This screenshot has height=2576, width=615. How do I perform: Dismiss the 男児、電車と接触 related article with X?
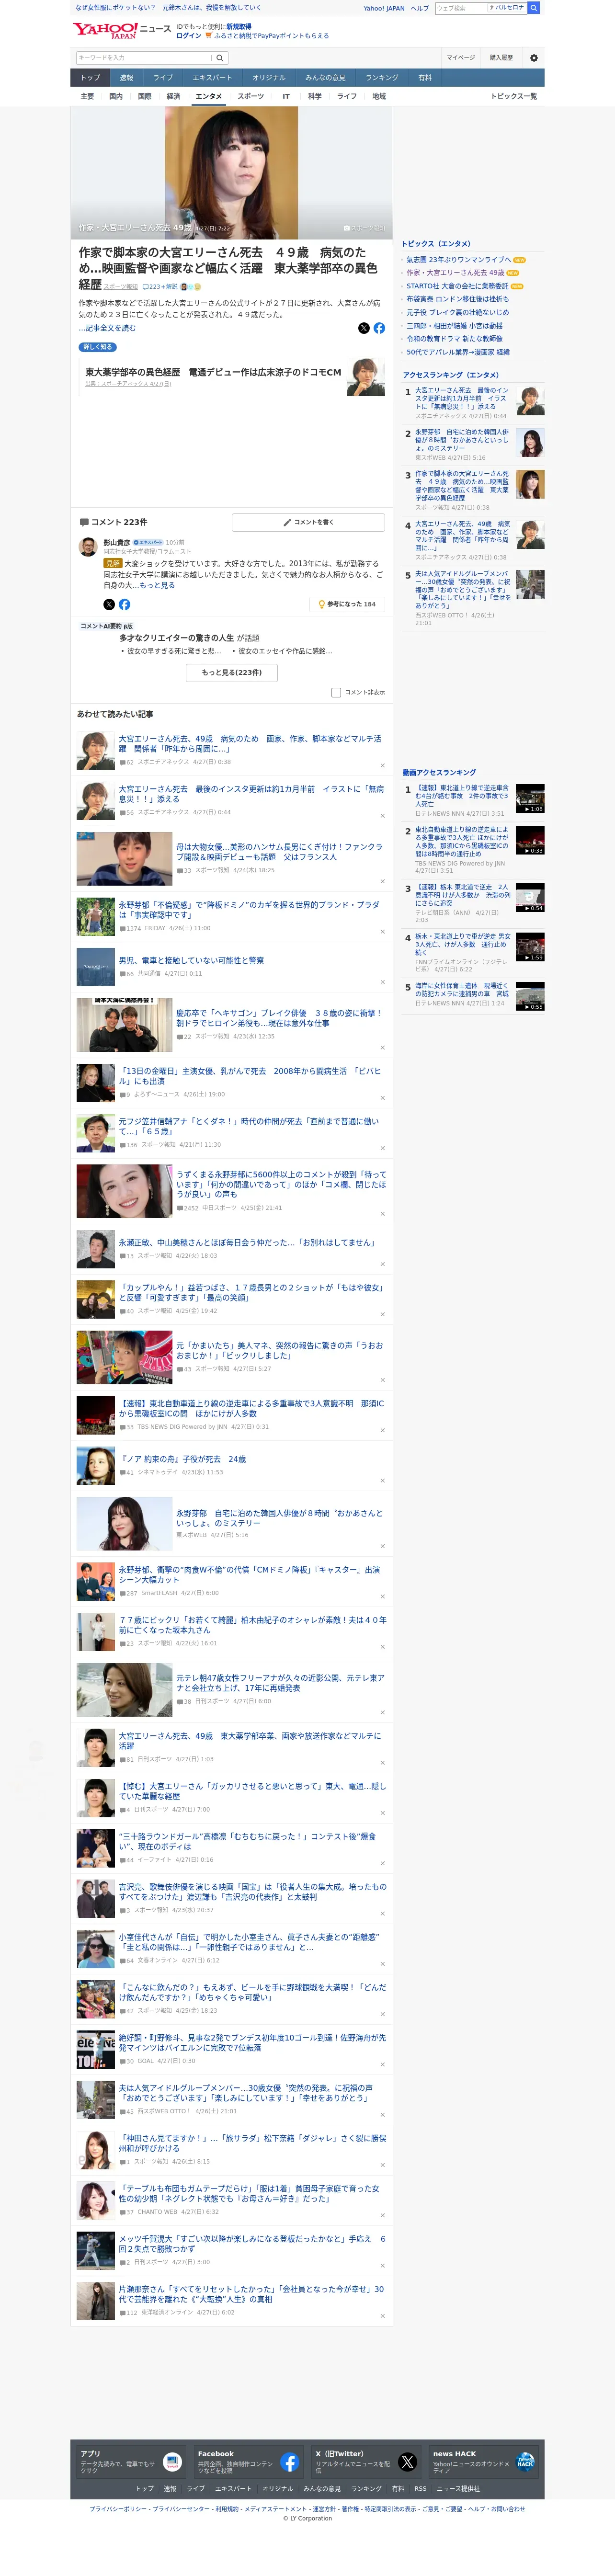[x=382, y=981]
